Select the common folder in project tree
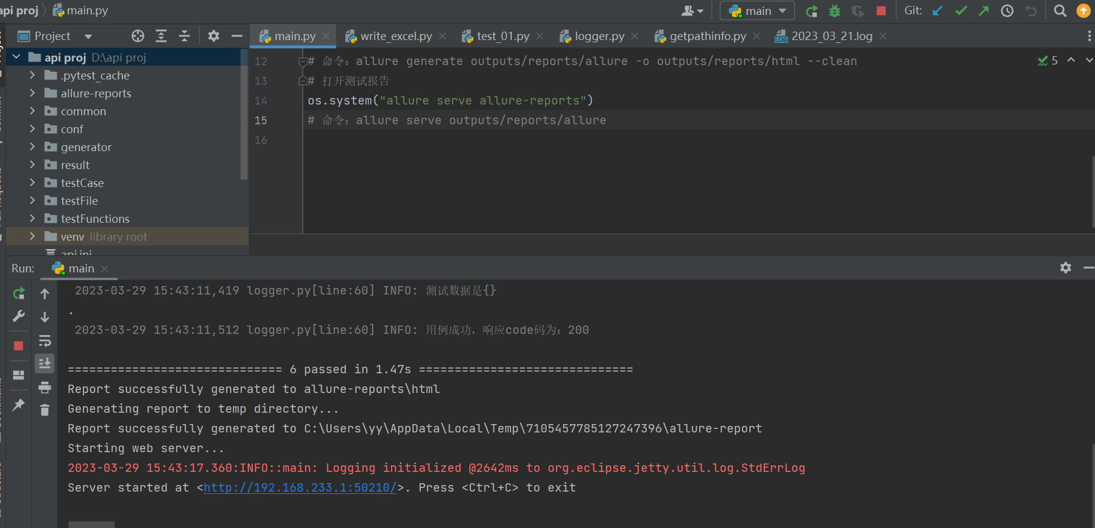Screen dimensions: 1095x528 [83, 111]
